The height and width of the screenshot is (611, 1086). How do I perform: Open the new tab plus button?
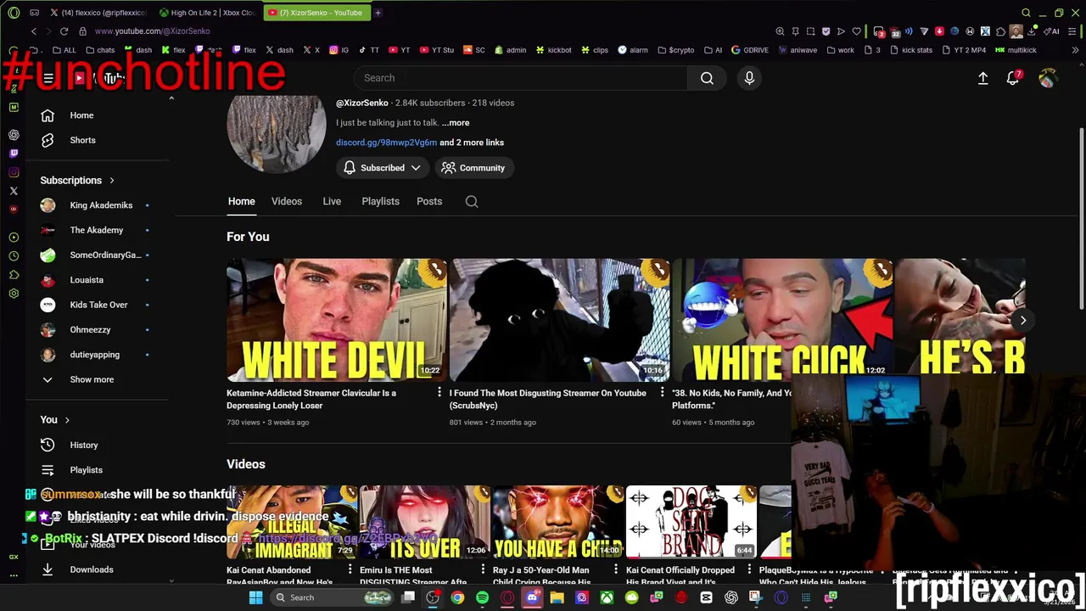(378, 13)
